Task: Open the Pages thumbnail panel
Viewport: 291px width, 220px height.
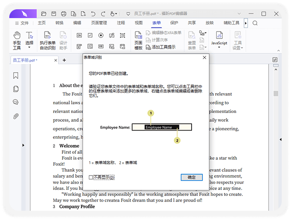Action: 16,89
